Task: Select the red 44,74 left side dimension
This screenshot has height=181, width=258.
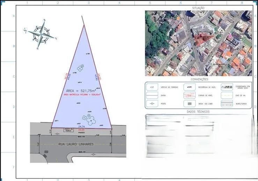Action: point(66,76)
